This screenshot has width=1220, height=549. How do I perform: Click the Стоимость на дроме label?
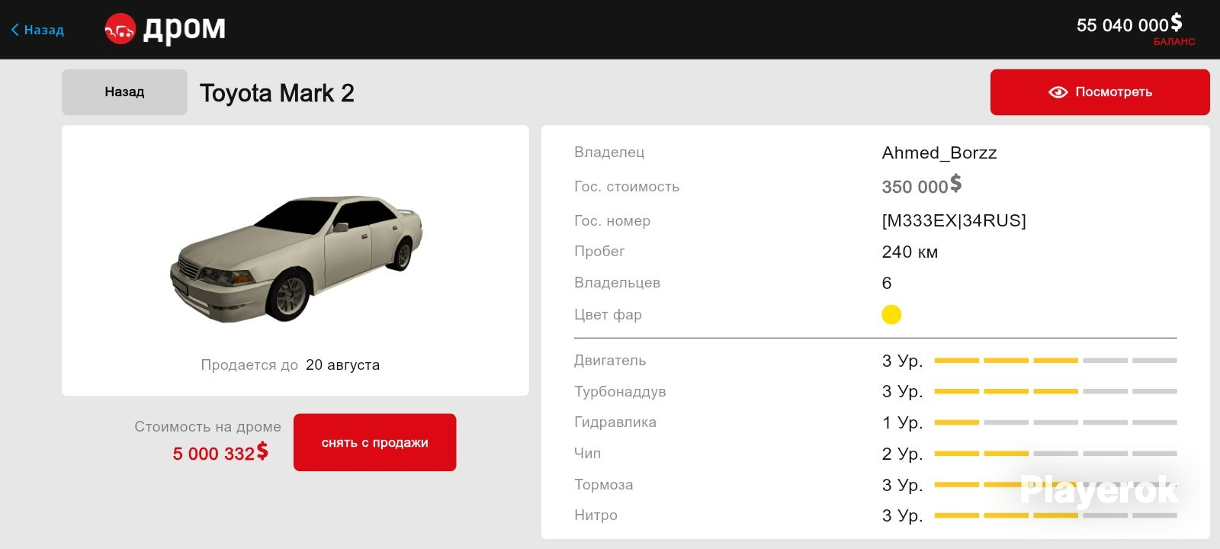click(x=207, y=427)
